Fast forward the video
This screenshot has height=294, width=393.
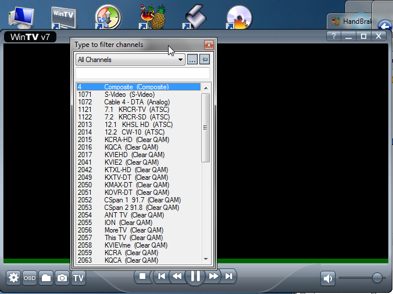pyautogui.click(x=213, y=276)
